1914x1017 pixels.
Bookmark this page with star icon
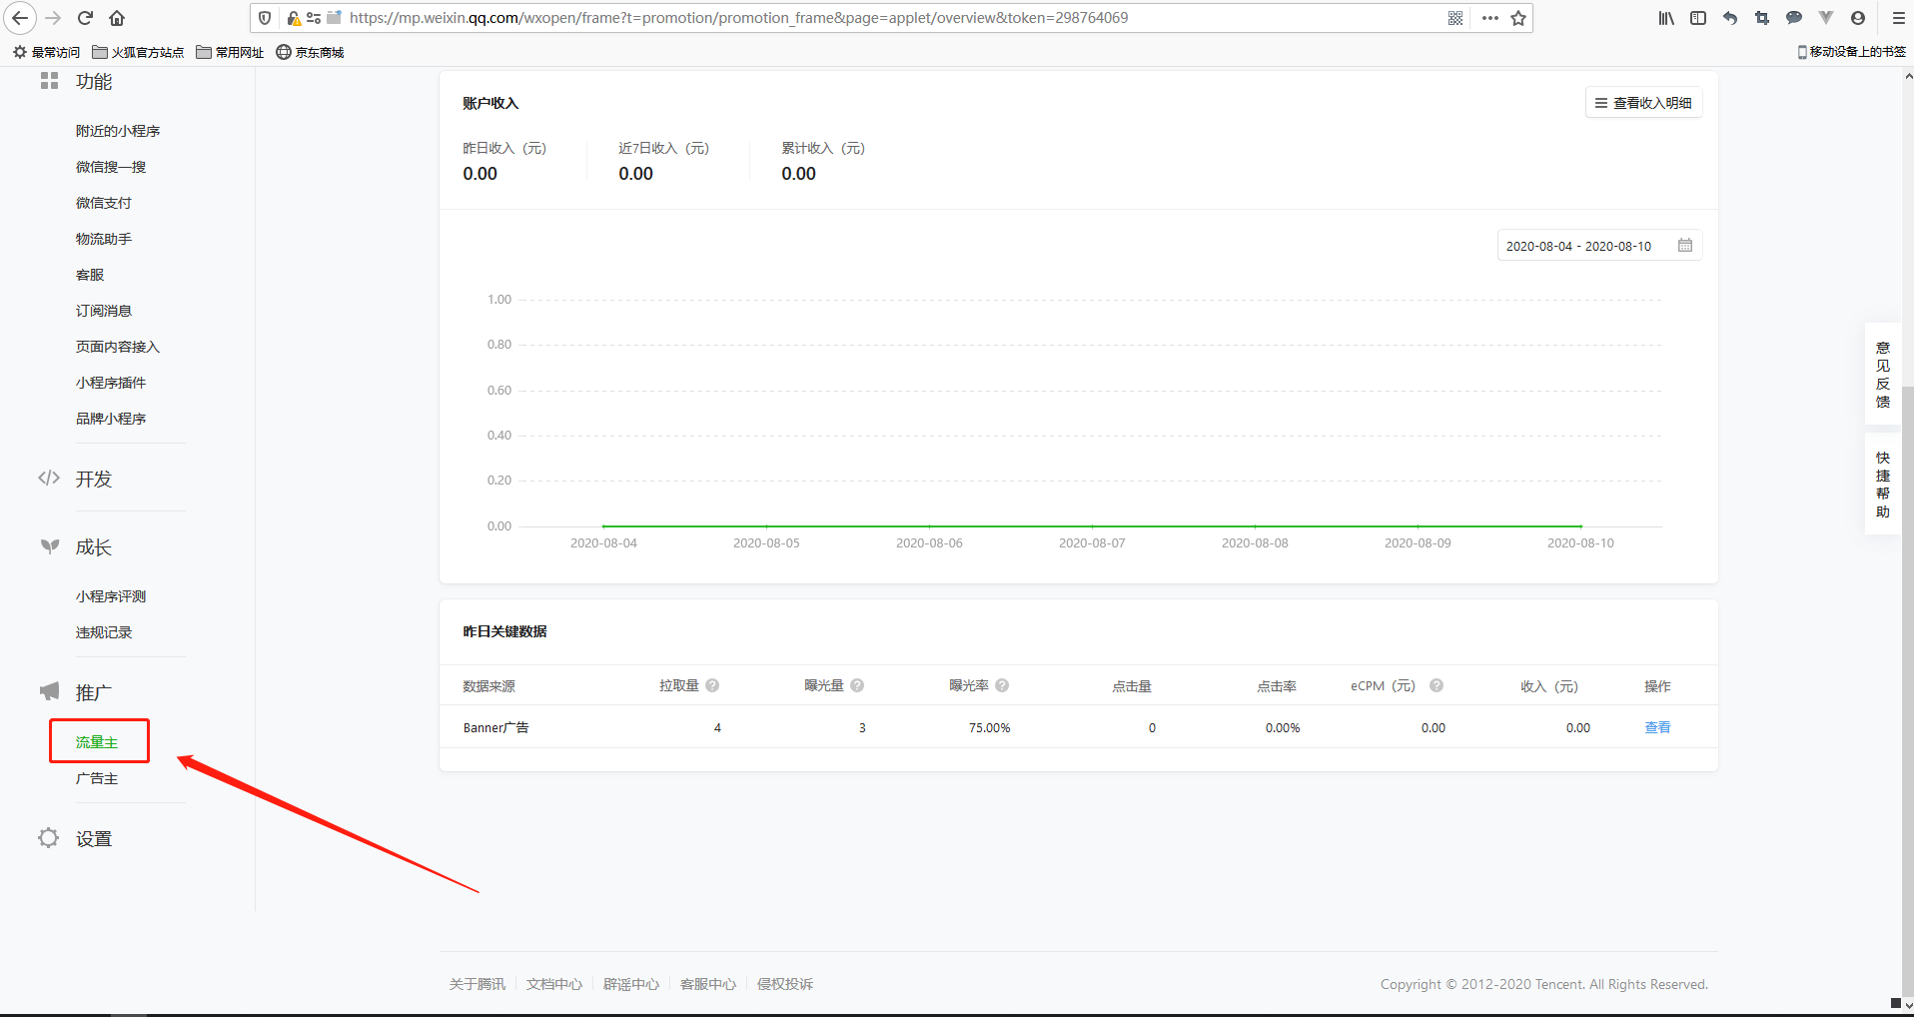[x=1518, y=18]
